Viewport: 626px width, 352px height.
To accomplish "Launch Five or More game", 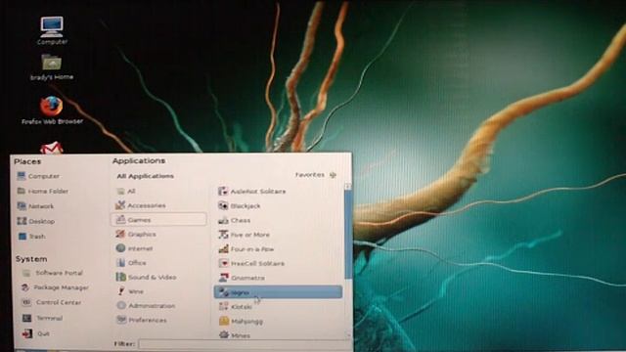I will pyautogui.click(x=245, y=235).
